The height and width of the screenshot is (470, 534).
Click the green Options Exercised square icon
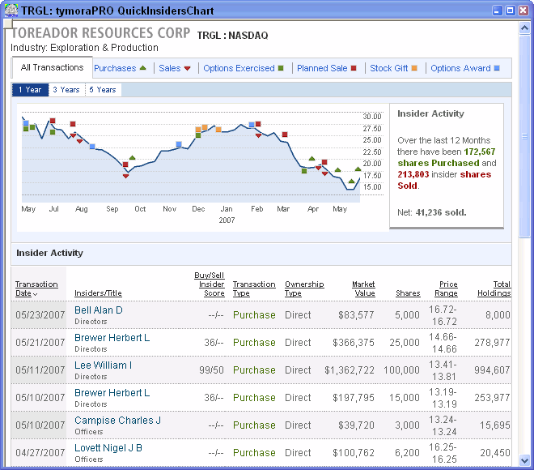pyautogui.click(x=281, y=68)
